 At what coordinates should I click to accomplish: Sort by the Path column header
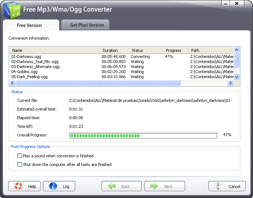point(211,50)
